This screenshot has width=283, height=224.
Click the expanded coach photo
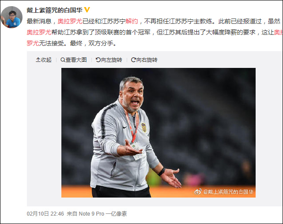point(158,133)
